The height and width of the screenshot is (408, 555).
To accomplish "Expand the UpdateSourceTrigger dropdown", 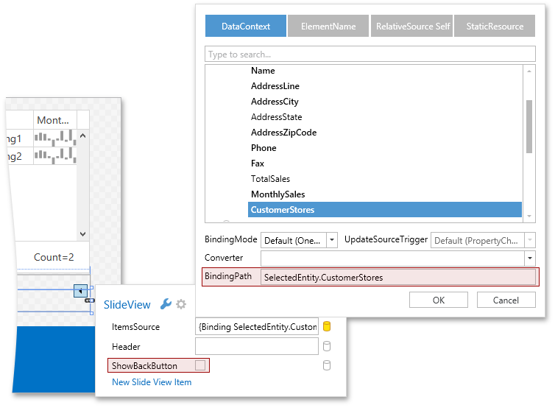I will coord(545,240).
